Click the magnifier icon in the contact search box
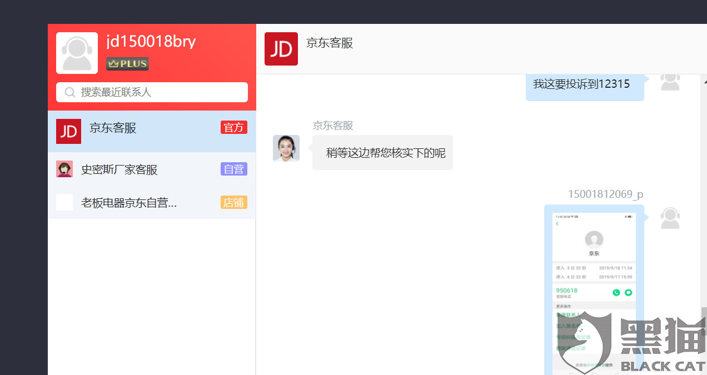Image resolution: width=707 pixels, height=375 pixels. click(70, 92)
